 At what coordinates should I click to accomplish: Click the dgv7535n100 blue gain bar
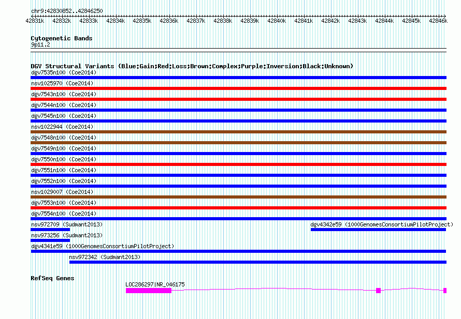pos(238,78)
